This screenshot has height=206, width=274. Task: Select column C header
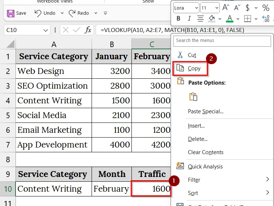coord(151,44)
